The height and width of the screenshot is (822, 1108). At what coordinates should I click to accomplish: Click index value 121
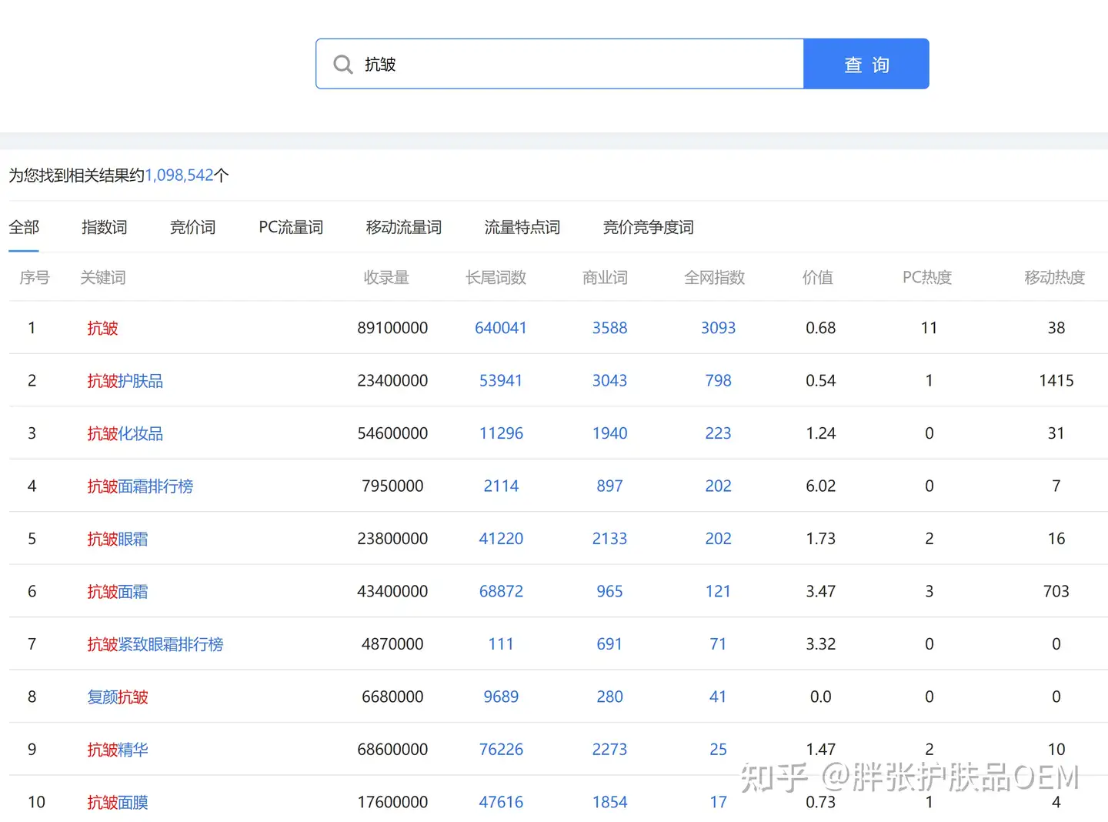[x=718, y=592]
